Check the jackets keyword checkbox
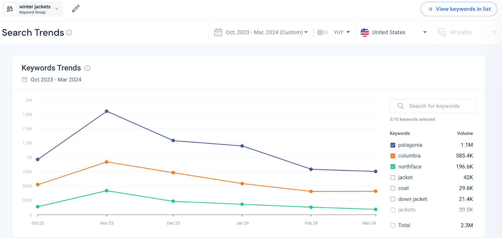Image resolution: width=502 pixels, height=238 pixels. pos(393,210)
